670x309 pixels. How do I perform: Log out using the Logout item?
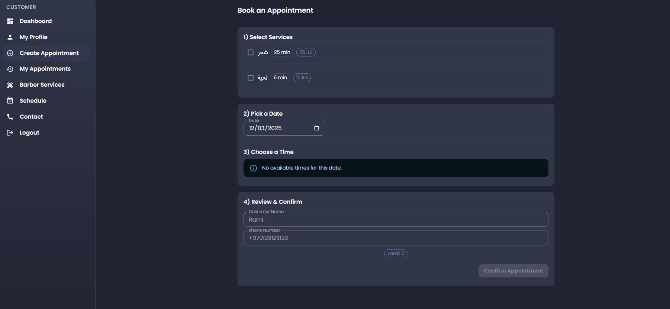(46, 133)
